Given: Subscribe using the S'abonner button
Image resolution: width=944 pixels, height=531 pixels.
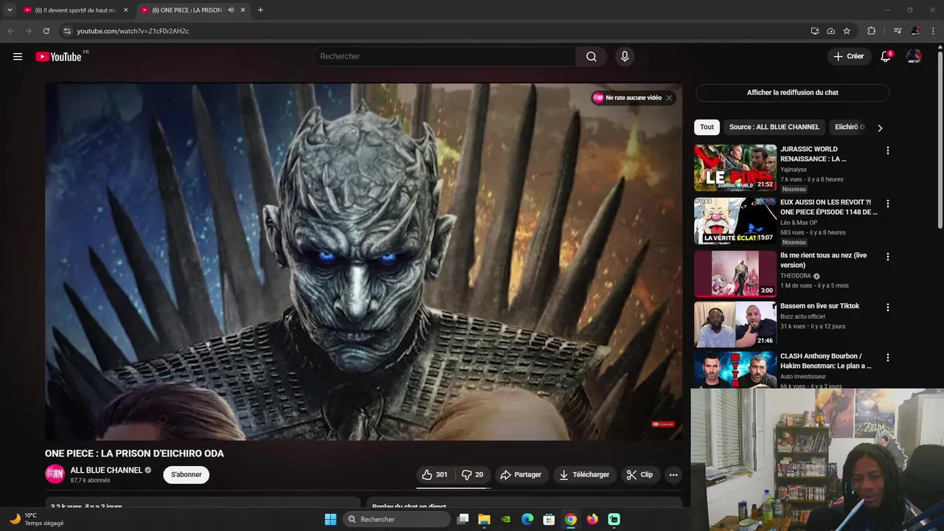Looking at the screenshot, I should 187,475.
